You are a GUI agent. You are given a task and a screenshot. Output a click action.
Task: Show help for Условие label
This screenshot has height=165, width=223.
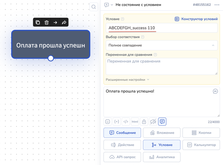tap(122, 19)
